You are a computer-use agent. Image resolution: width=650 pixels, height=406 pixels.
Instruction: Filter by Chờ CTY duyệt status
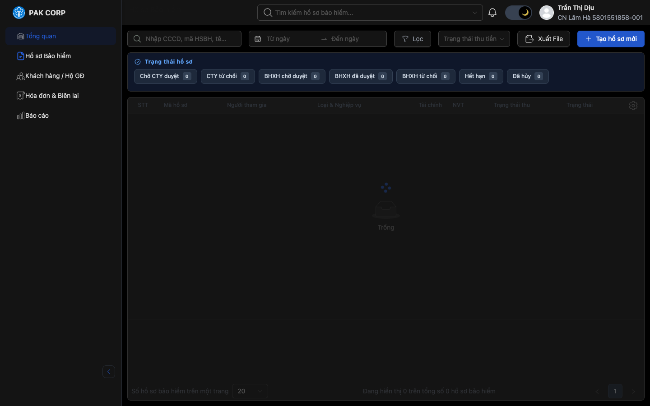[166, 76]
